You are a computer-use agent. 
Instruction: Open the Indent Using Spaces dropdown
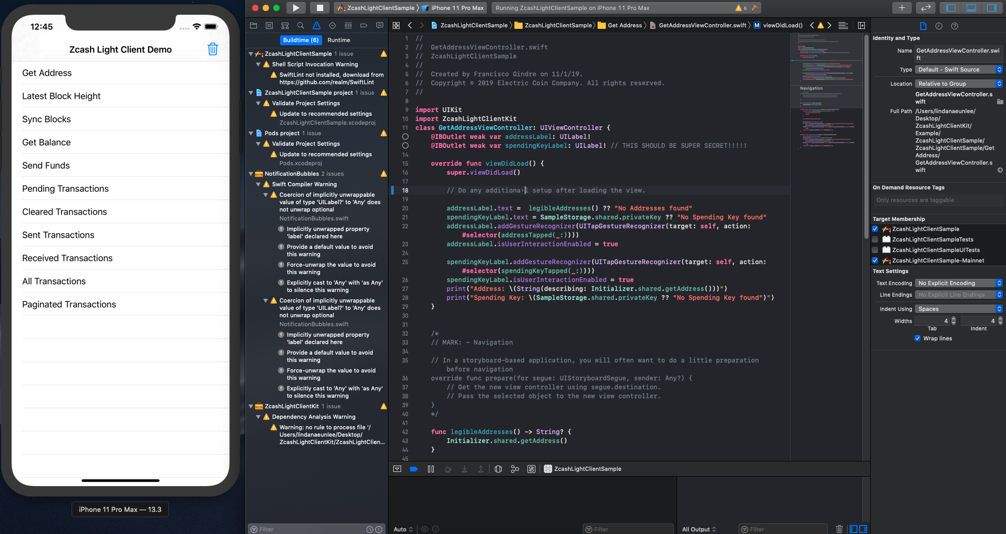[959, 309]
